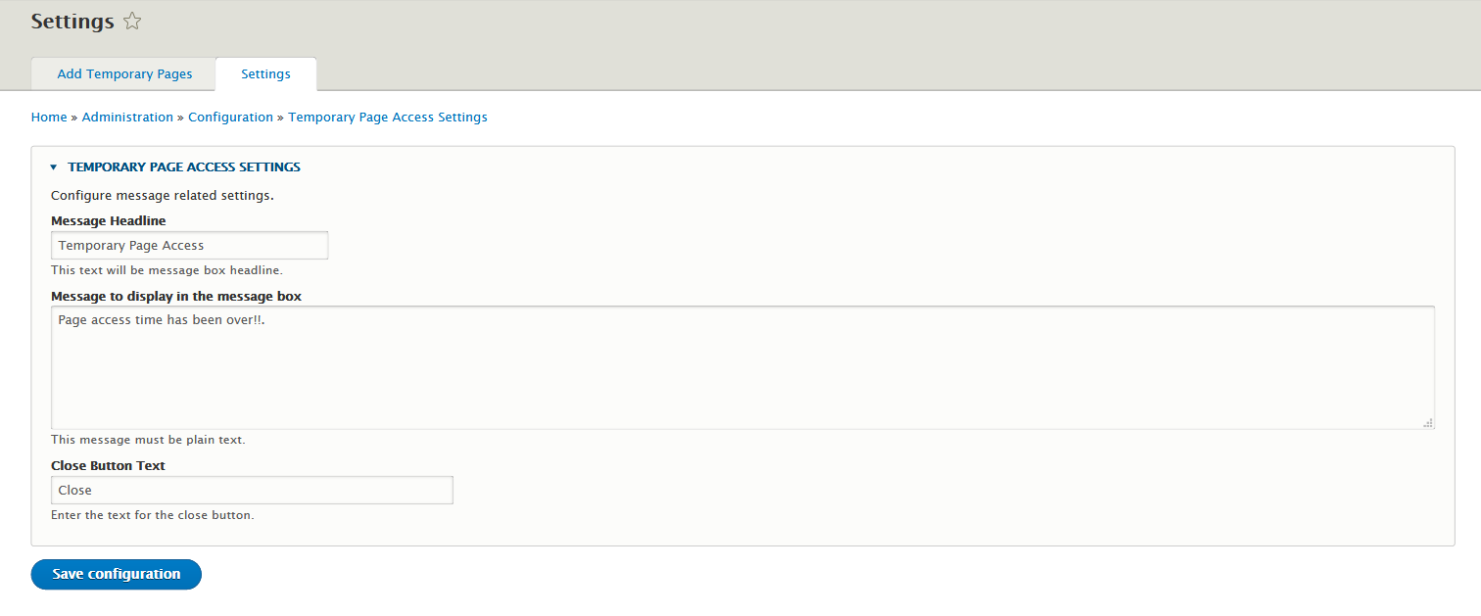Click the fieldset title TEMPORARY PAGE ACCESS SETTINGS
1481x616 pixels.
[184, 166]
